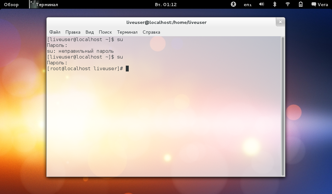
Task: Open the Терминал menu in menu bar
Action: [x=127, y=32]
